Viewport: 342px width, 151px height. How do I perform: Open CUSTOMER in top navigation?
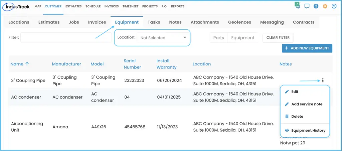(x=53, y=6)
